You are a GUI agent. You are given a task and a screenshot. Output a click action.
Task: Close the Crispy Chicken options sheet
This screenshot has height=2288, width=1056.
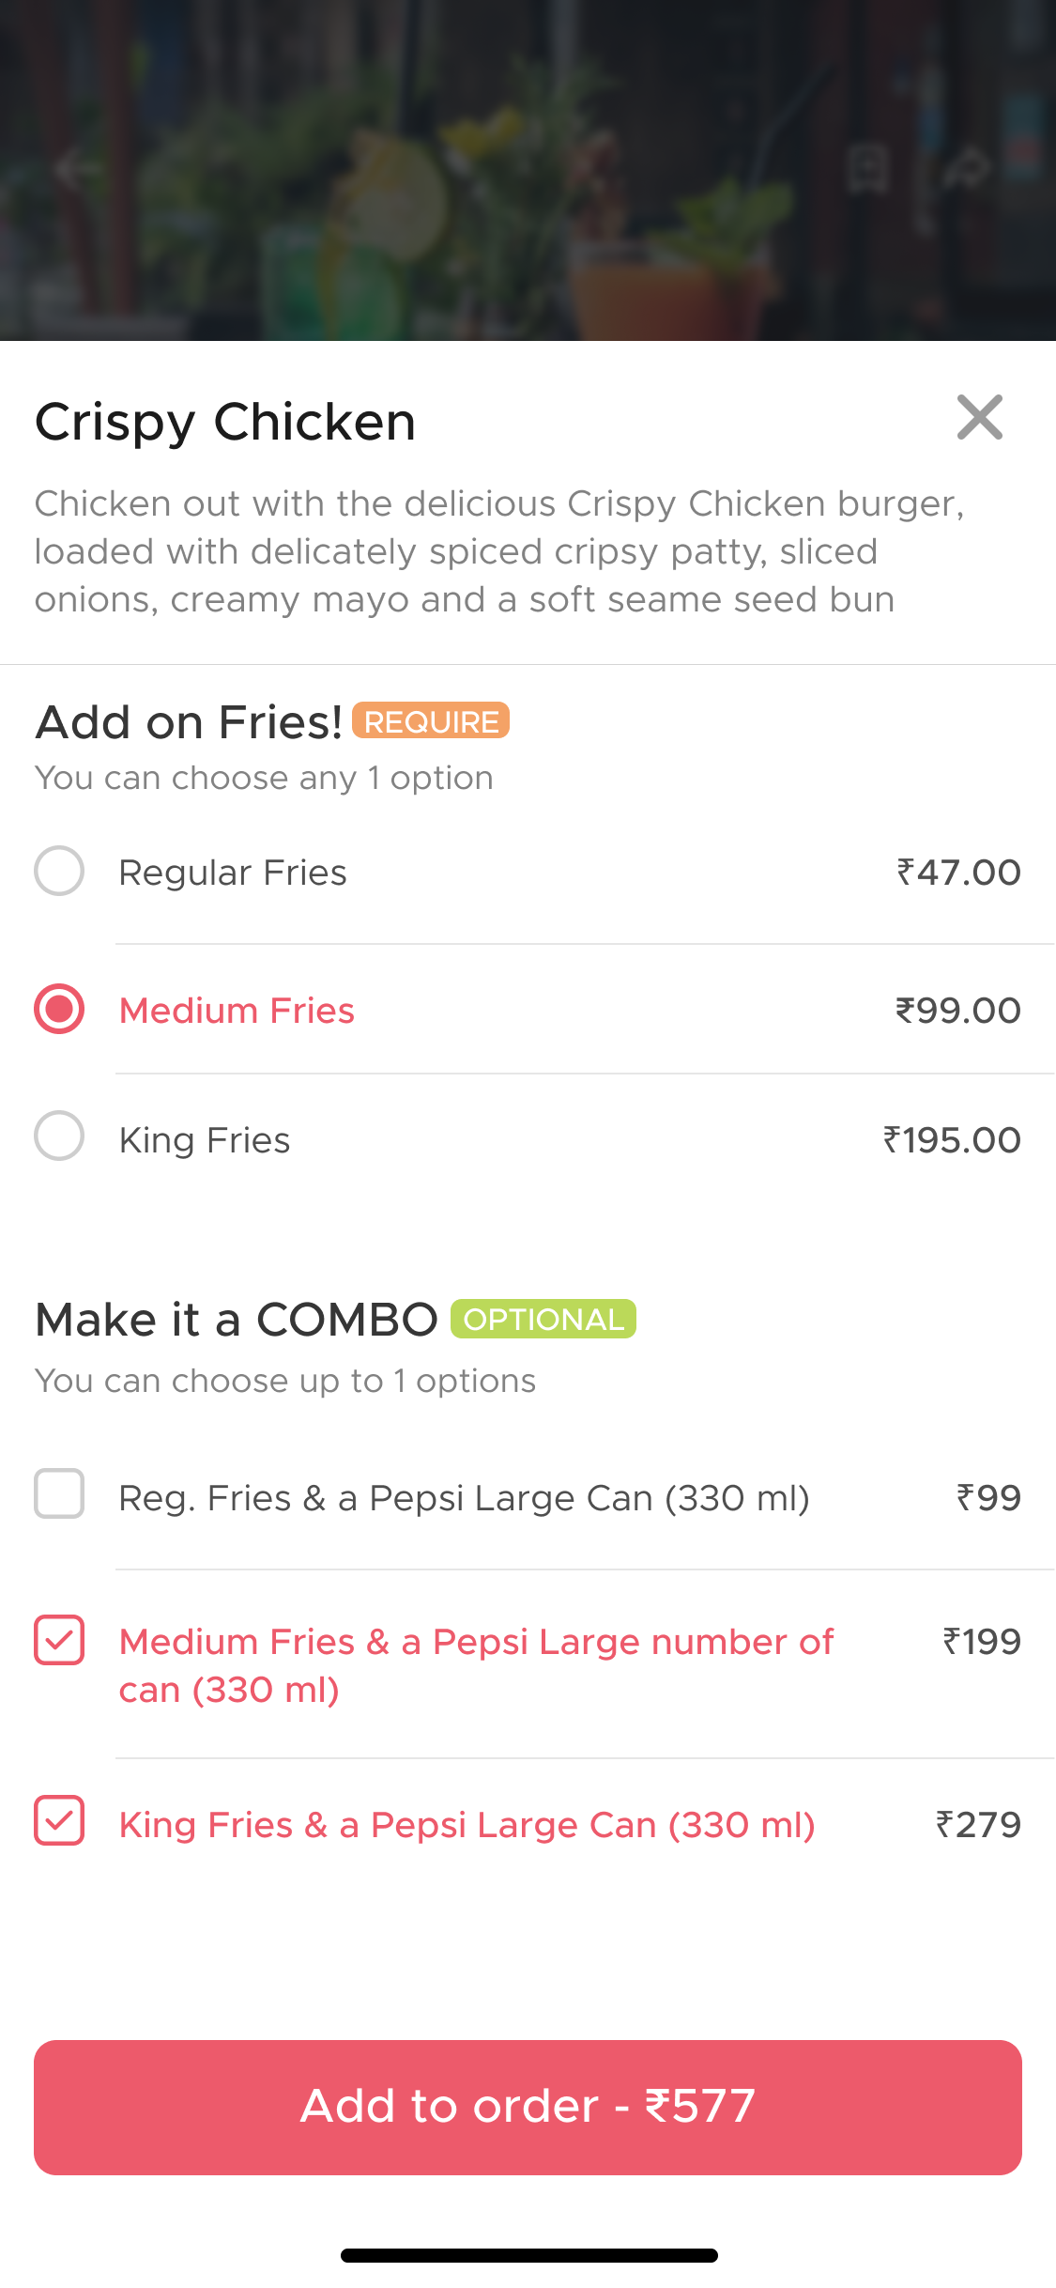pos(979,418)
